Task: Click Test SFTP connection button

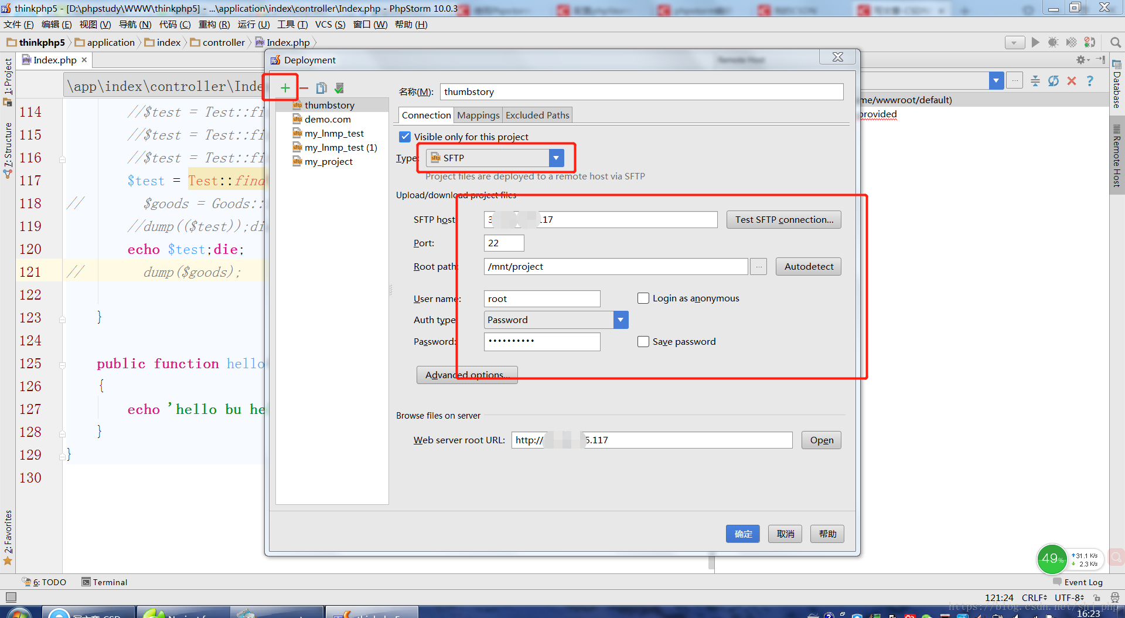Action: pos(784,220)
